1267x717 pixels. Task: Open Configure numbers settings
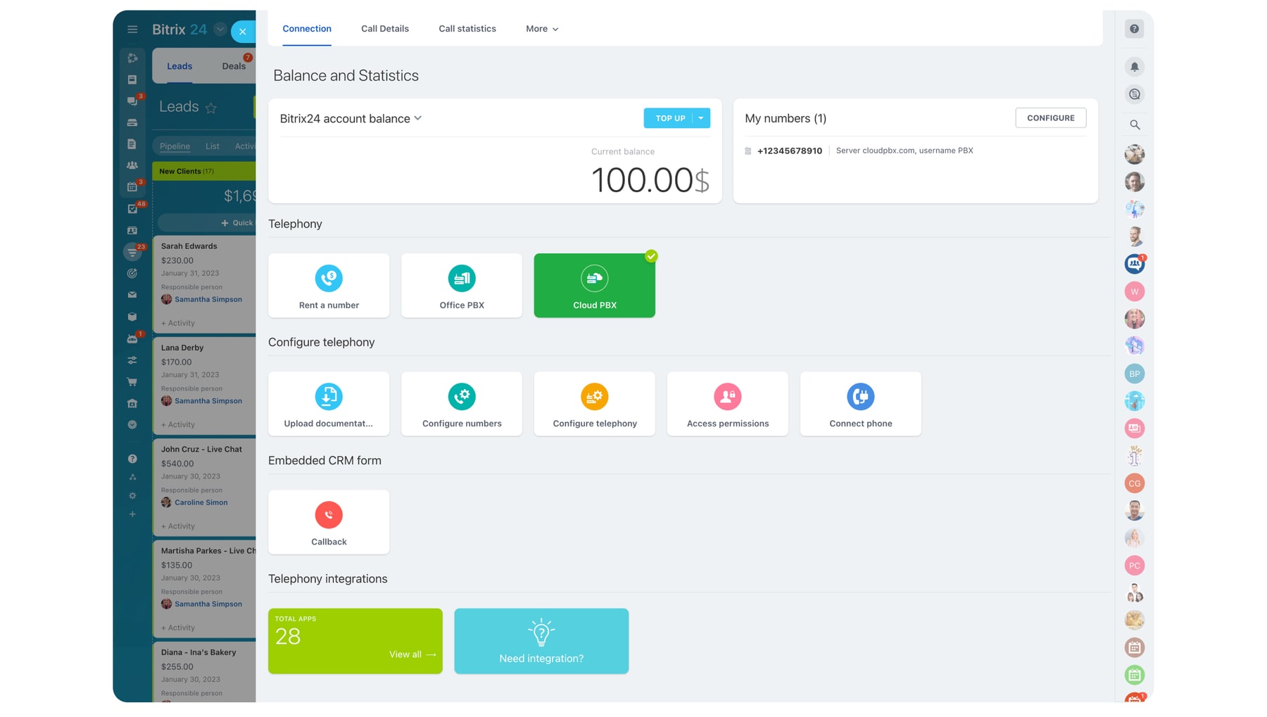point(461,404)
